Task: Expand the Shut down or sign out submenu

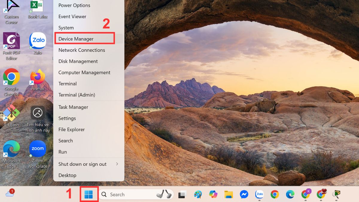Action: tap(82, 164)
